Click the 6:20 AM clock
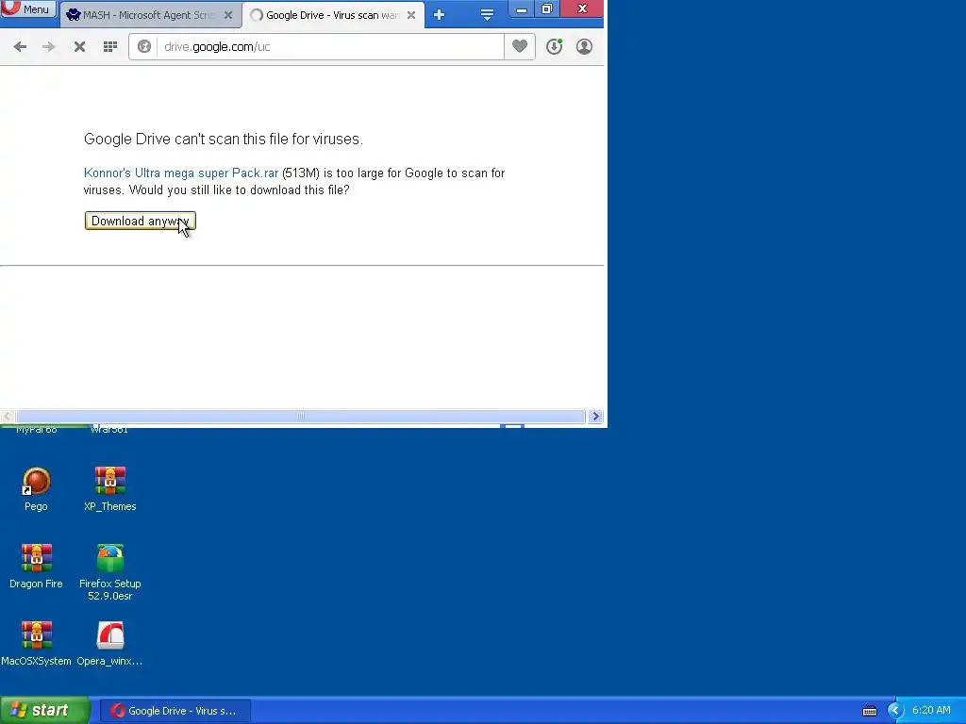Viewport: 966px width, 724px height. click(931, 711)
